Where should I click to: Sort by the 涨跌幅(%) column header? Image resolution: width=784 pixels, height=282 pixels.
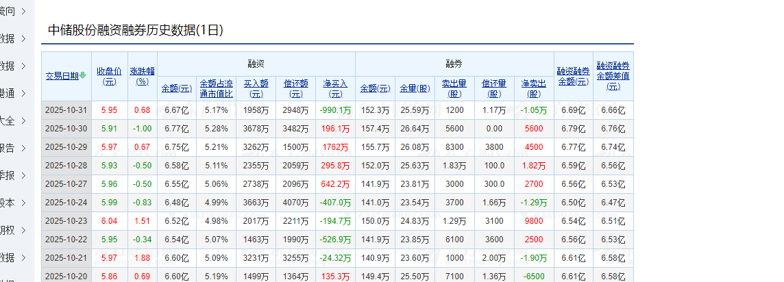(x=143, y=77)
